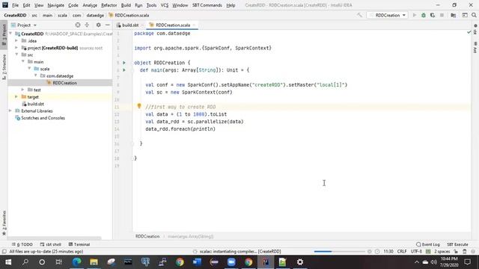Click the CRLF line separator indicator
The height and width of the screenshot is (269, 479).
pyautogui.click(x=402, y=252)
